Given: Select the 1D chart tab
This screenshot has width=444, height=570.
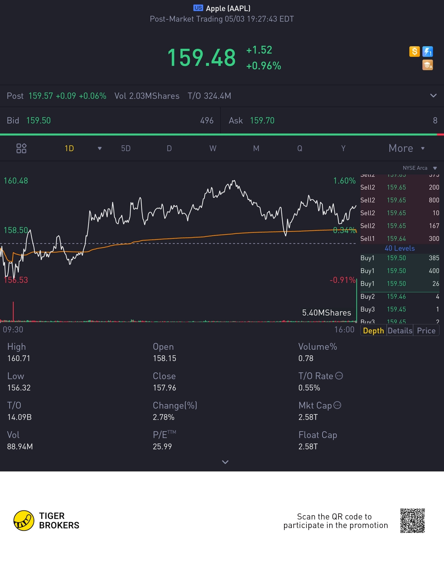Looking at the screenshot, I should [x=69, y=149].
